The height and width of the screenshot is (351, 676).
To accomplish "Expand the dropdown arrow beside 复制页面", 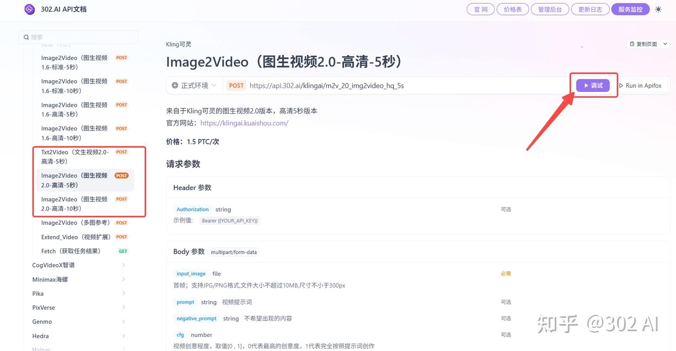I will (665, 44).
